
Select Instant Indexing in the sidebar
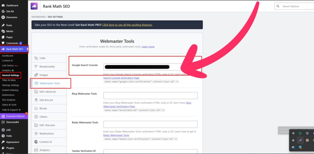point(10,90)
